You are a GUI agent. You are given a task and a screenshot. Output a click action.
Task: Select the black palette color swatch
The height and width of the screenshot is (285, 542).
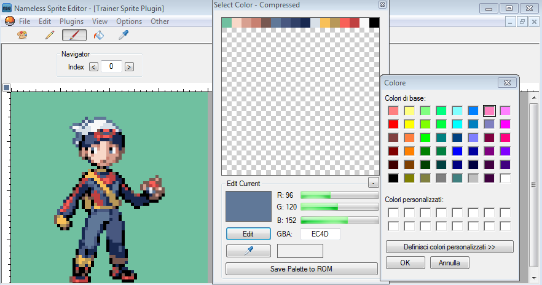click(374, 23)
